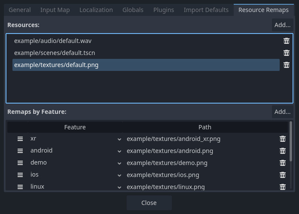Click Add next to Remaps by Feature
Viewport: 299px width, 214px height.
(x=282, y=112)
